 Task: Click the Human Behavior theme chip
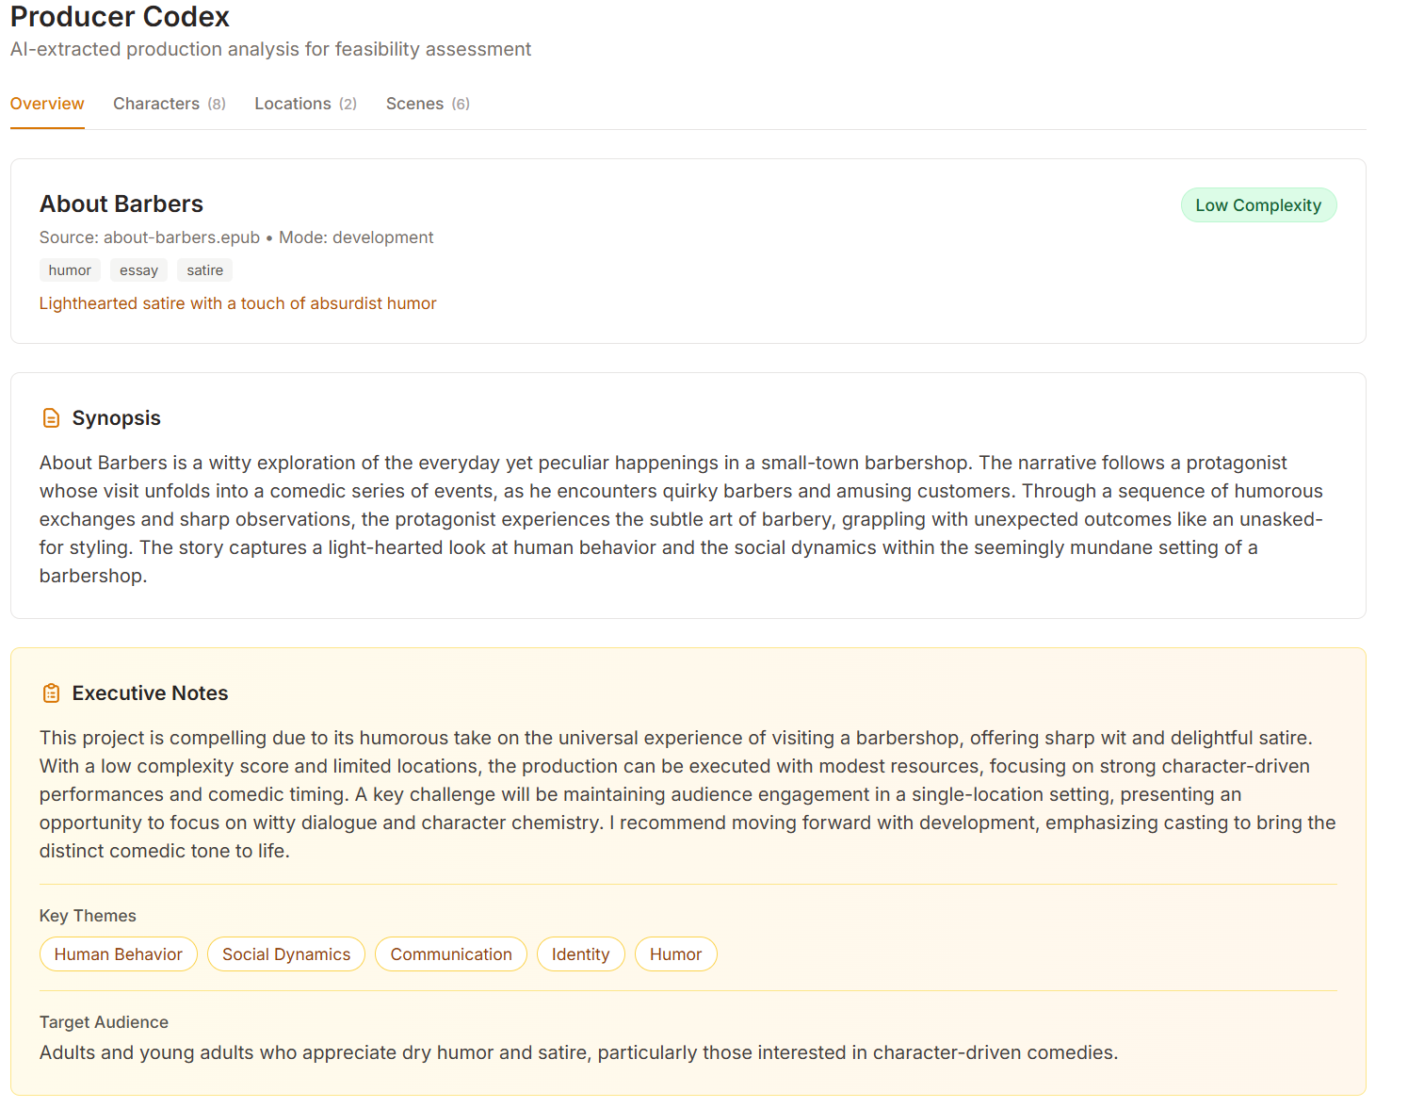(x=118, y=953)
